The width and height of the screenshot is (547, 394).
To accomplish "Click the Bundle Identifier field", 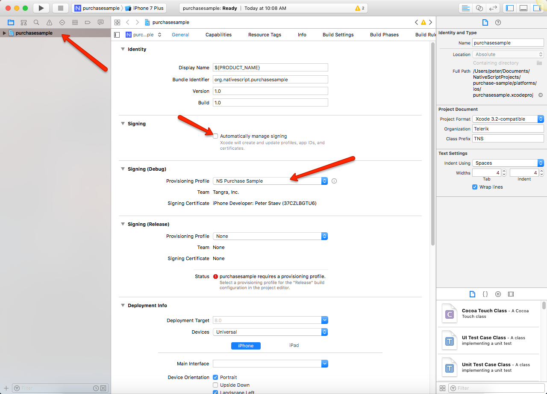I will click(270, 80).
